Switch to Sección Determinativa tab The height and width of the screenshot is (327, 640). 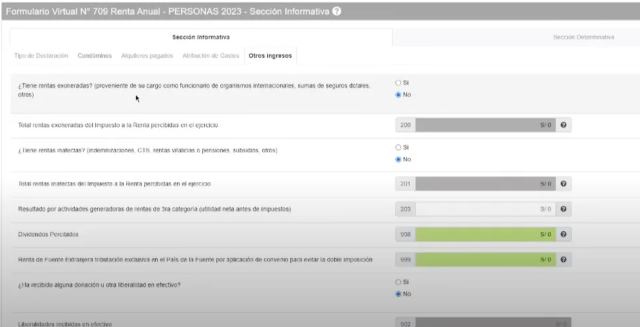[x=583, y=37]
